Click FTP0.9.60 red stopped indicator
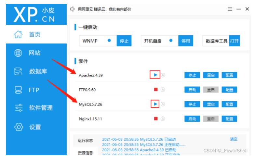255x163 pixels. 156,90
